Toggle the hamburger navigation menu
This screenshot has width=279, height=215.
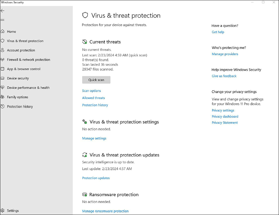[x=3, y=20]
